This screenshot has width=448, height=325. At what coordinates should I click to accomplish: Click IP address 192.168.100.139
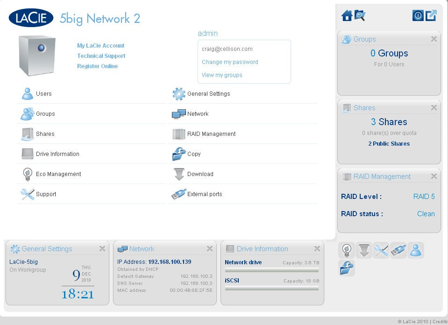coord(170,262)
